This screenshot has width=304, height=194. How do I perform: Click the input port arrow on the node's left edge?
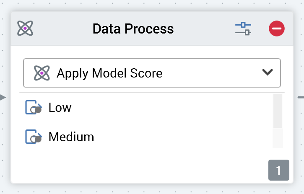click(3, 98)
